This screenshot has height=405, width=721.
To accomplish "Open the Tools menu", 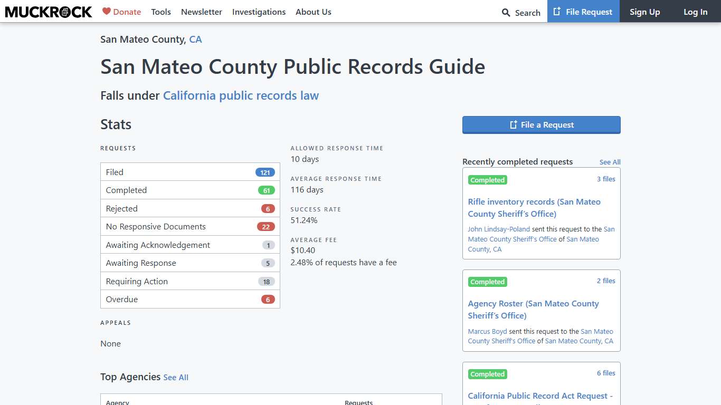I will [161, 12].
